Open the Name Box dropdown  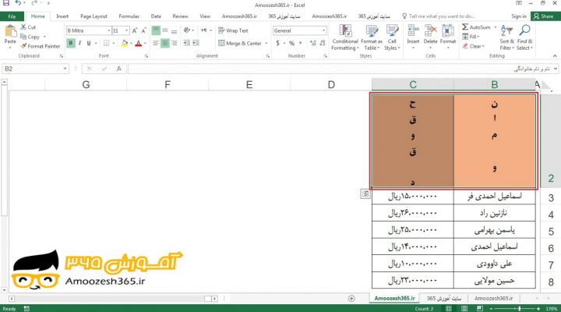point(65,69)
